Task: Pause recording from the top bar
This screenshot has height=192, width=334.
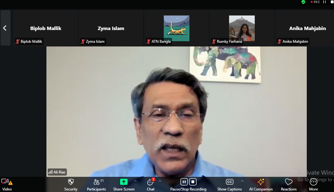Action: pos(324,2)
